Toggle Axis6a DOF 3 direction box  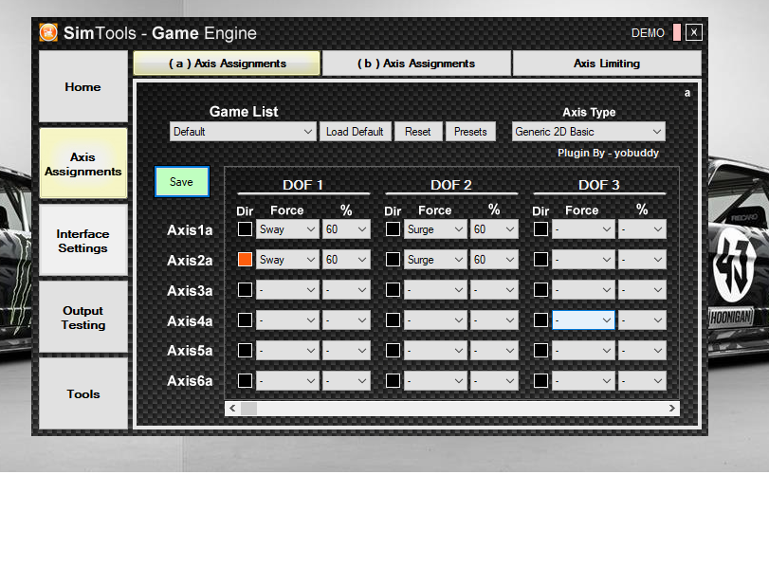coord(540,381)
